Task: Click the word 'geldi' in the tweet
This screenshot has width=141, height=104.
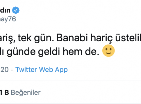Action: click(49, 52)
